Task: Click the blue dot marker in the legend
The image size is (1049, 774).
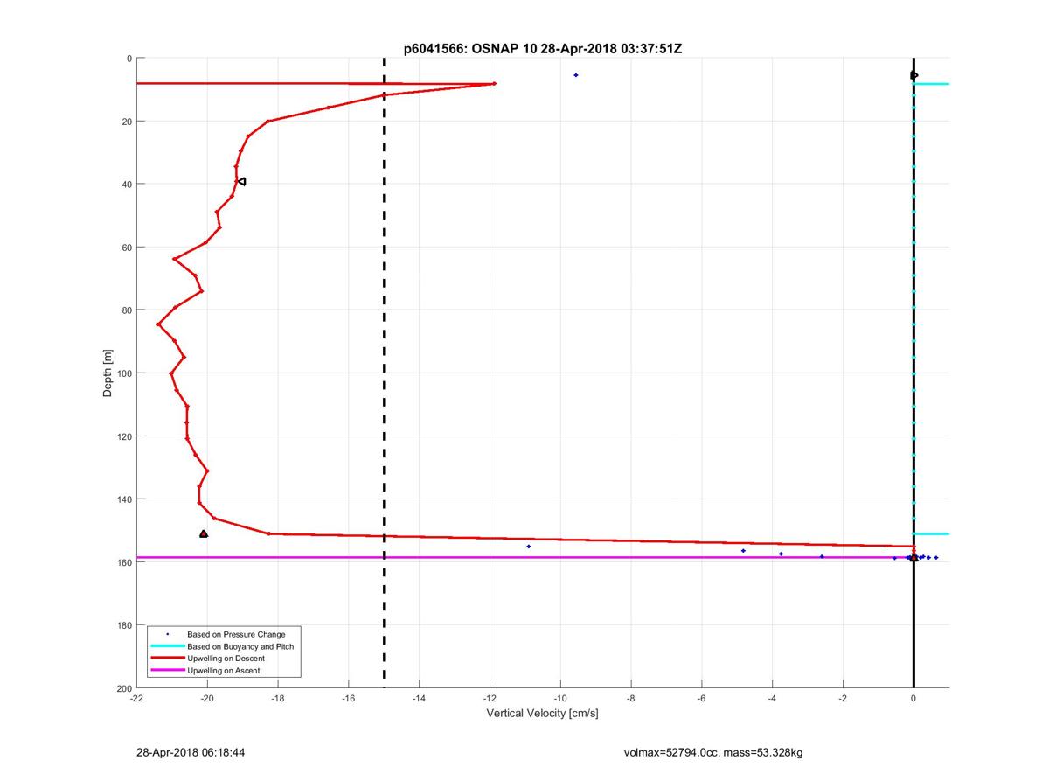Action: [167, 634]
